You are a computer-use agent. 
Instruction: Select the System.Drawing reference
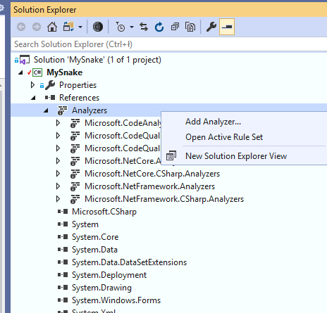point(101,288)
